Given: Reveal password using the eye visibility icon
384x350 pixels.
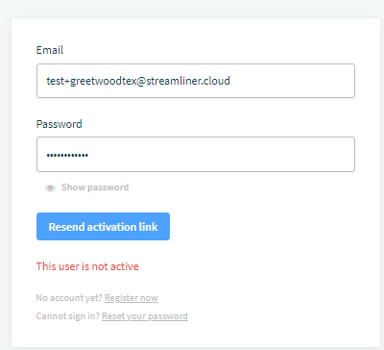Looking at the screenshot, I should pos(50,188).
